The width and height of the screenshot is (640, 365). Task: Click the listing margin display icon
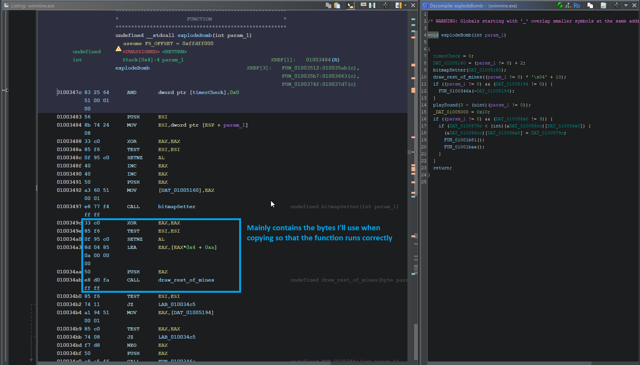(398, 5)
